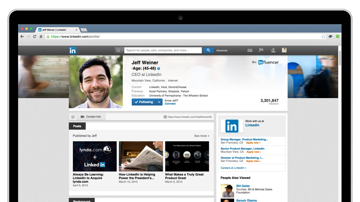Click the LinkedIn logo in navbar
Screen dimensions: 360x202
point(73,51)
